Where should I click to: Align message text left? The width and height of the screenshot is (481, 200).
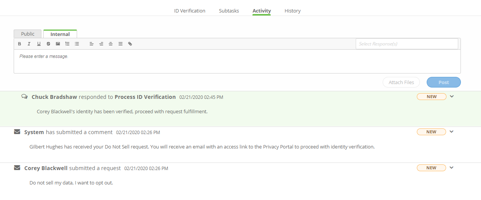(x=91, y=44)
